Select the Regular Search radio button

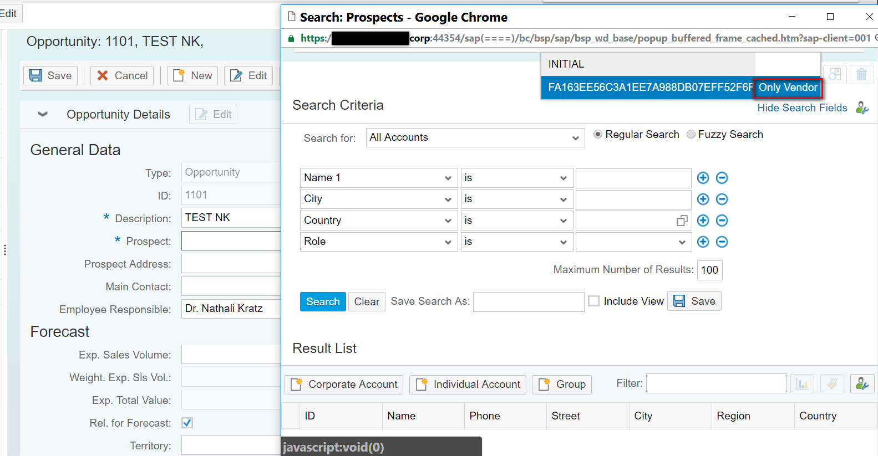(598, 134)
